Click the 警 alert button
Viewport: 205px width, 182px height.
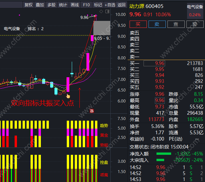195,24
